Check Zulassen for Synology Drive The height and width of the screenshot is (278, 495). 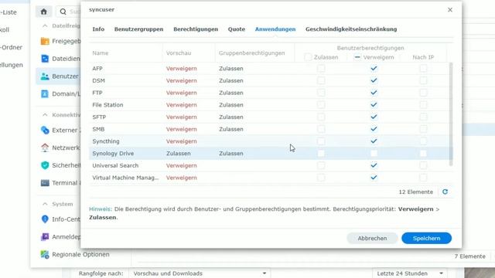(x=321, y=154)
